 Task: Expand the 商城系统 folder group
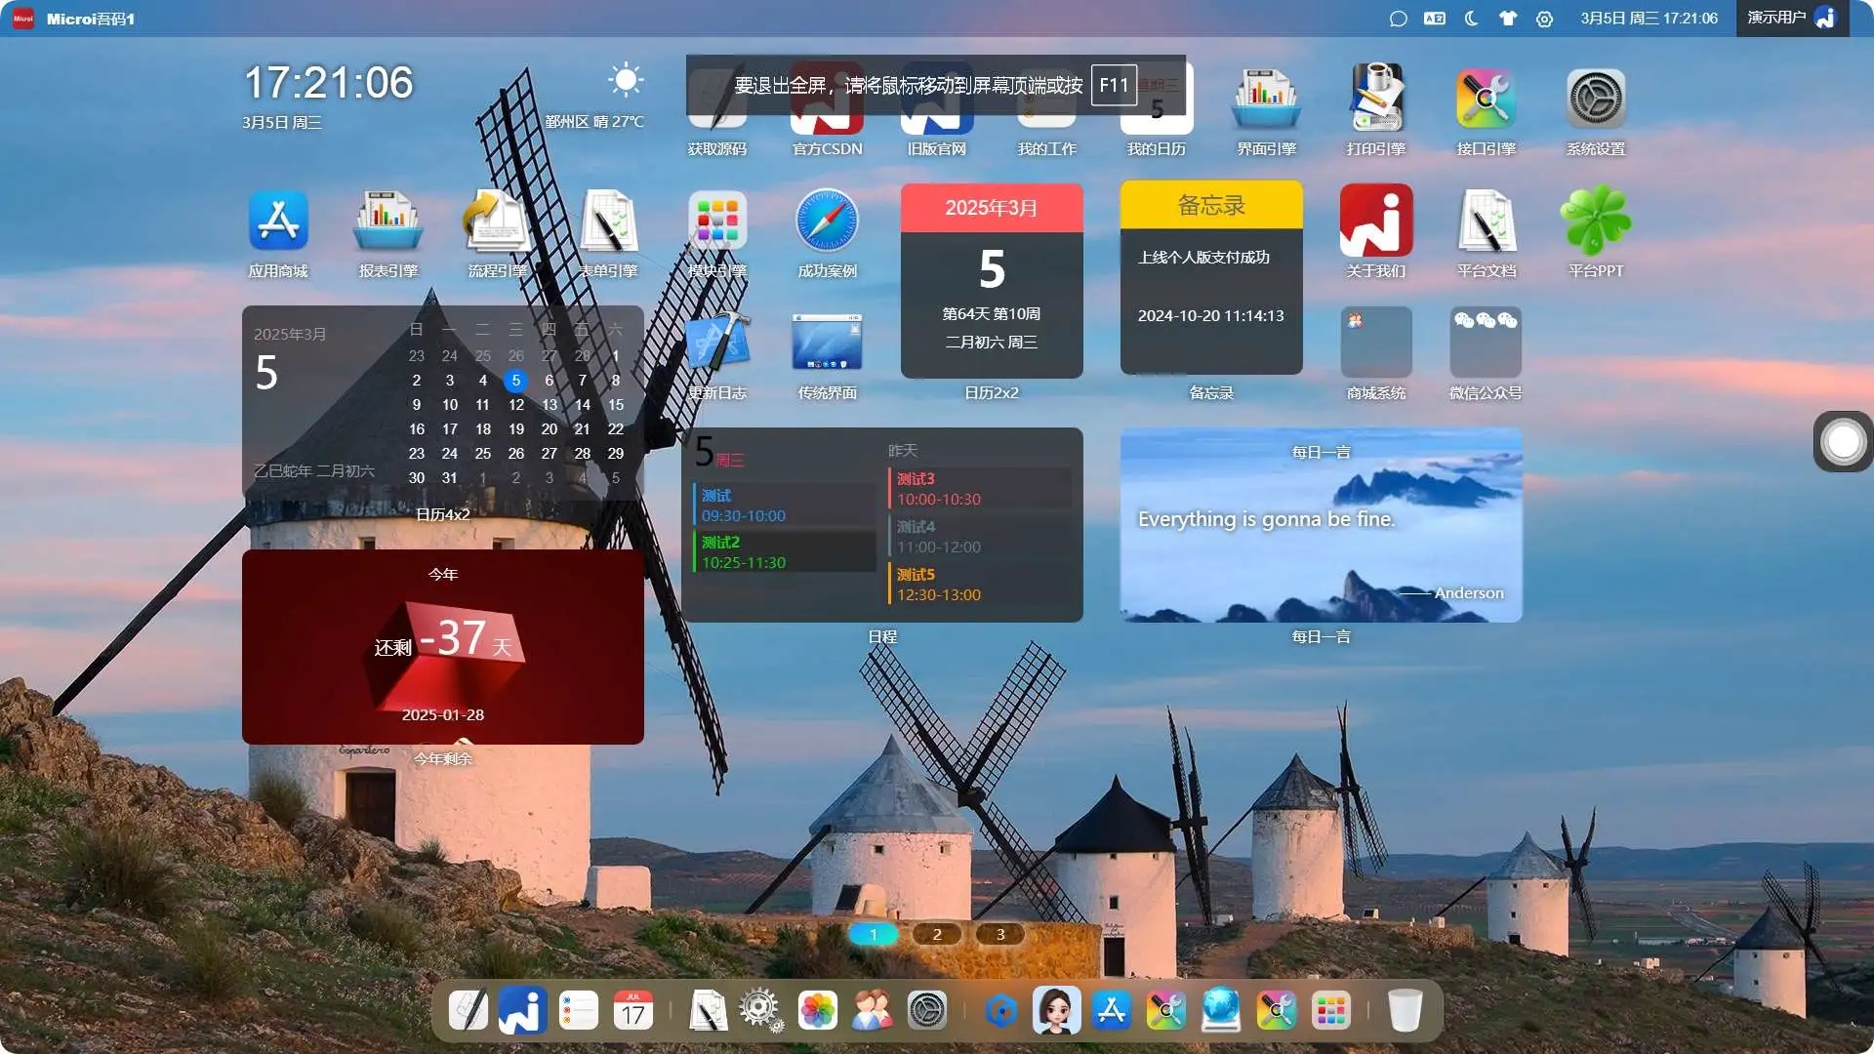coord(1376,343)
